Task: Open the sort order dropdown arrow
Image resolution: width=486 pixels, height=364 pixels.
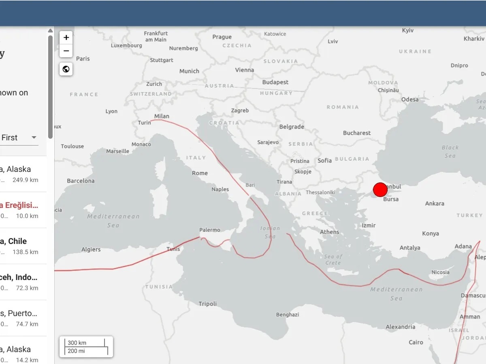Action: pyautogui.click(x=34, y=138)
